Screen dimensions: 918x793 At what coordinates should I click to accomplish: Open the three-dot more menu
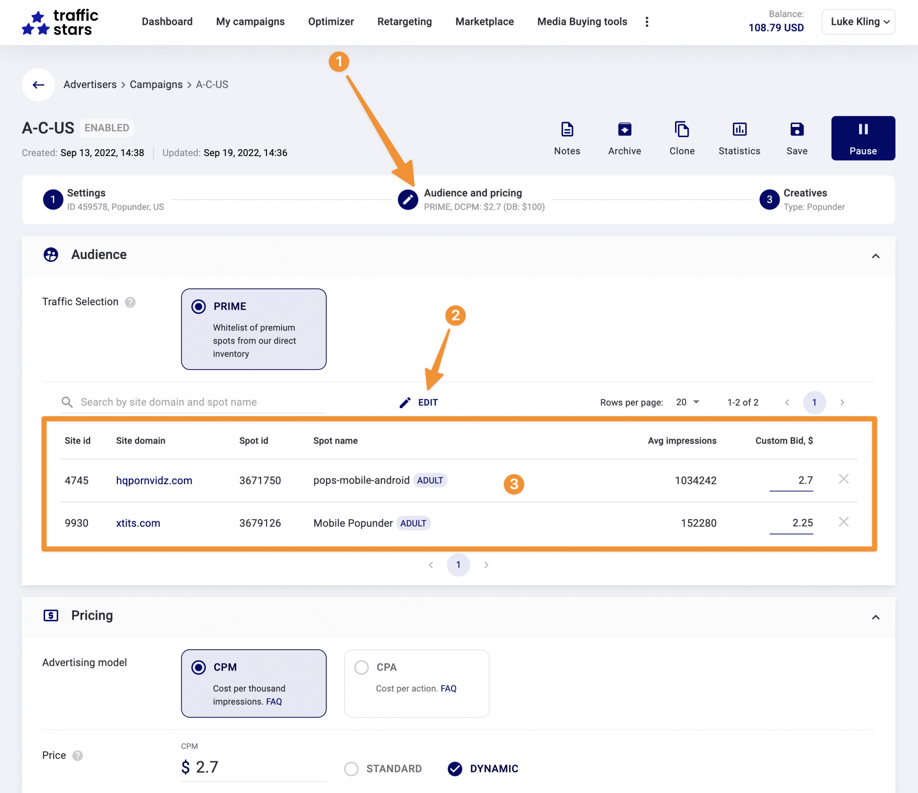click(647, 22)
